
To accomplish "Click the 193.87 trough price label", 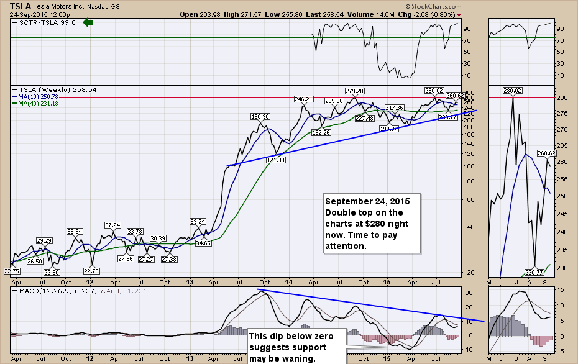I will pyautogui.click(x=389, y=129).
